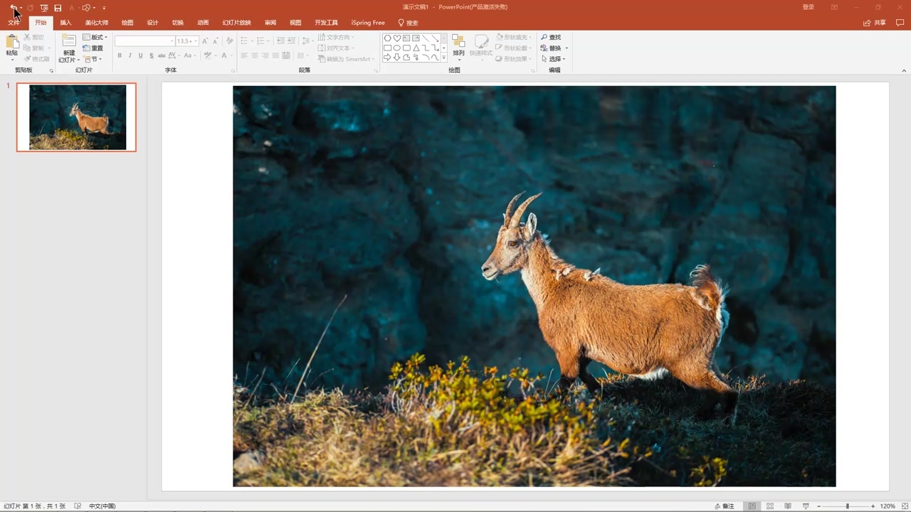Open the Customize Quick Access Toolbar arrow
This screenshot has height=512, width=911.
104,8
